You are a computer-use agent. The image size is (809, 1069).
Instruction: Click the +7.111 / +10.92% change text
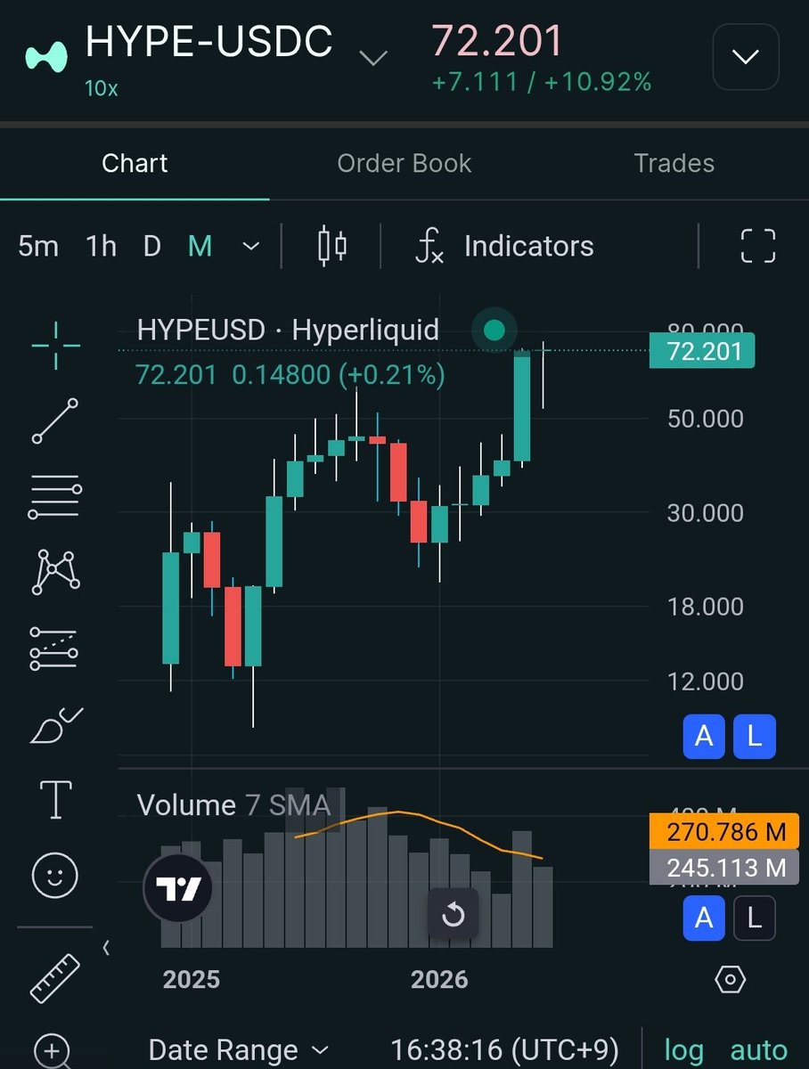coord(542,82)
